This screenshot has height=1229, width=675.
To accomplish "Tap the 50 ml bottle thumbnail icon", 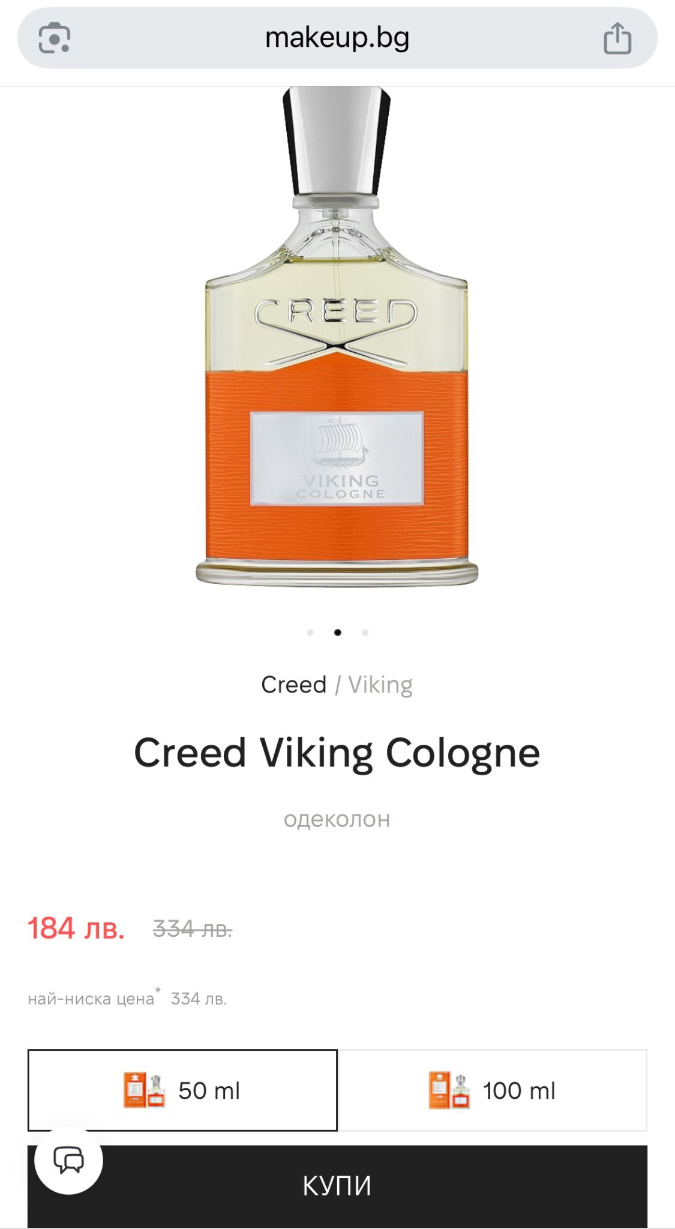I will pos(144,1090).
